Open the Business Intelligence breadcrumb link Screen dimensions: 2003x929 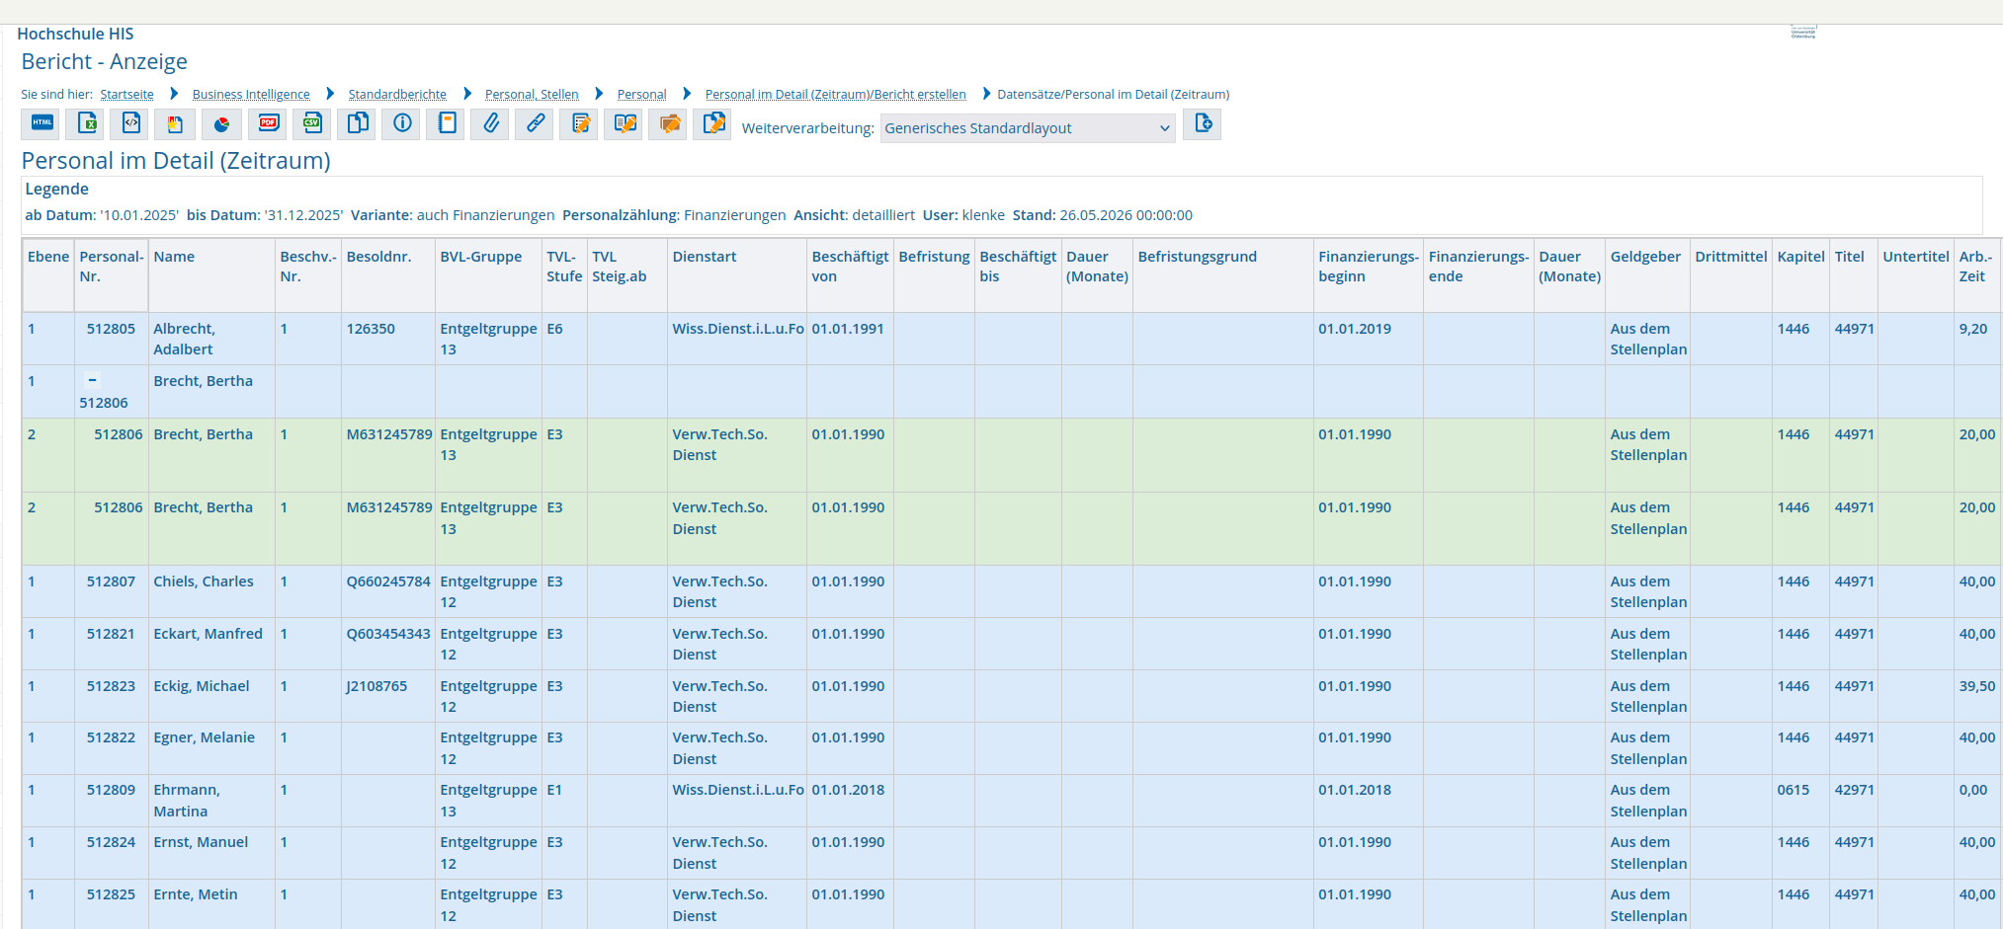point(251,95)
